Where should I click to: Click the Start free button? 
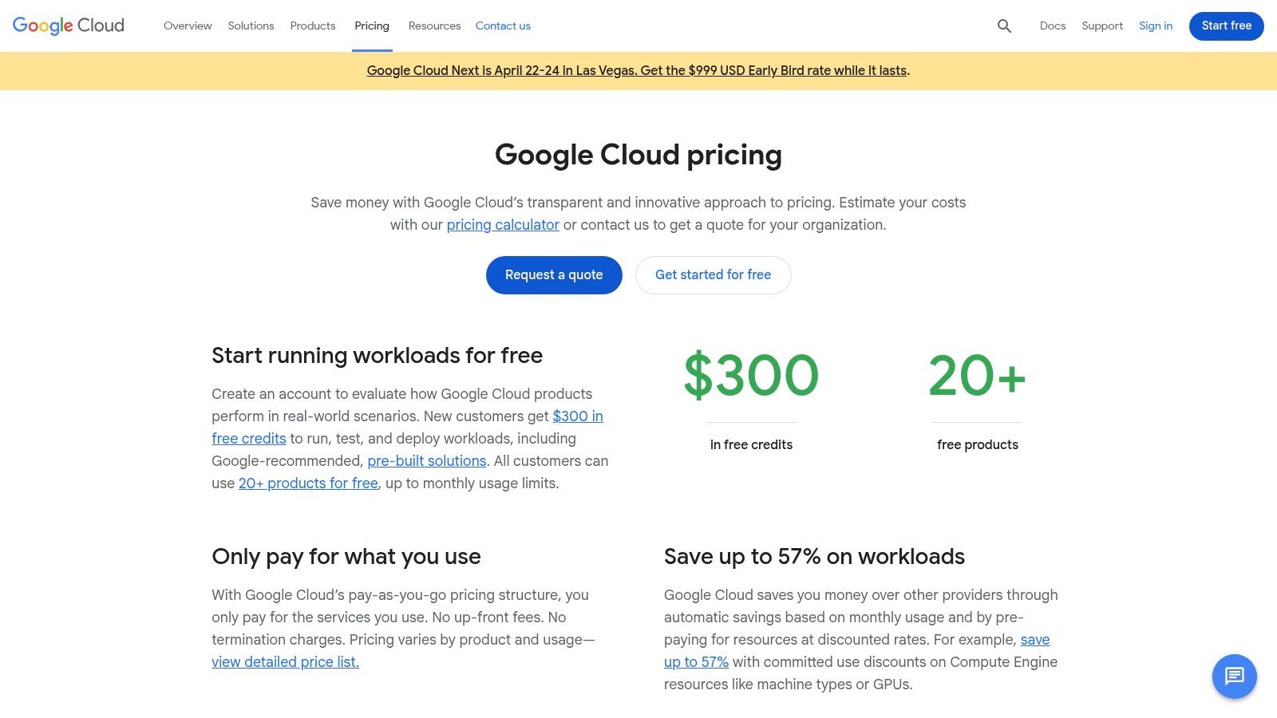[1226, 26]
